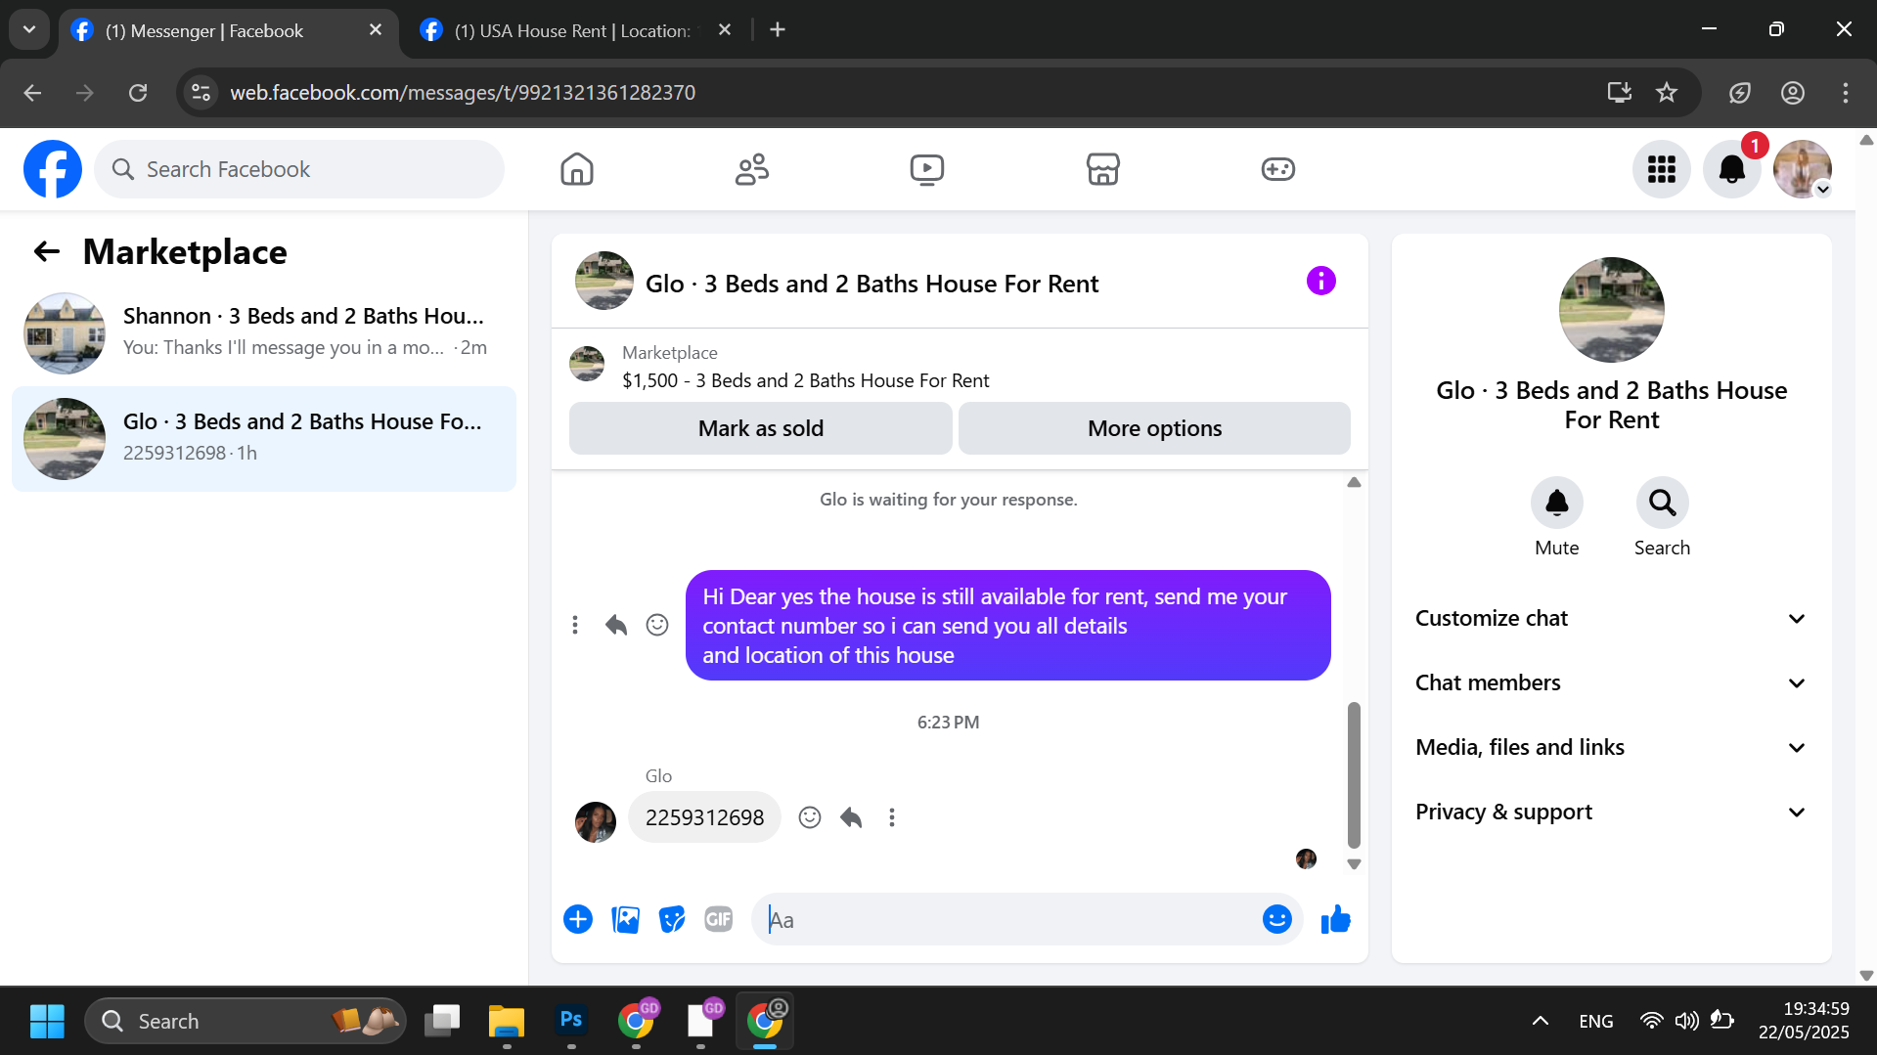Image resolution: width=1877 pixels, height=1055 pixels.
Task: Expand the Customize chat section
Action: click(x=1612, y=619)
